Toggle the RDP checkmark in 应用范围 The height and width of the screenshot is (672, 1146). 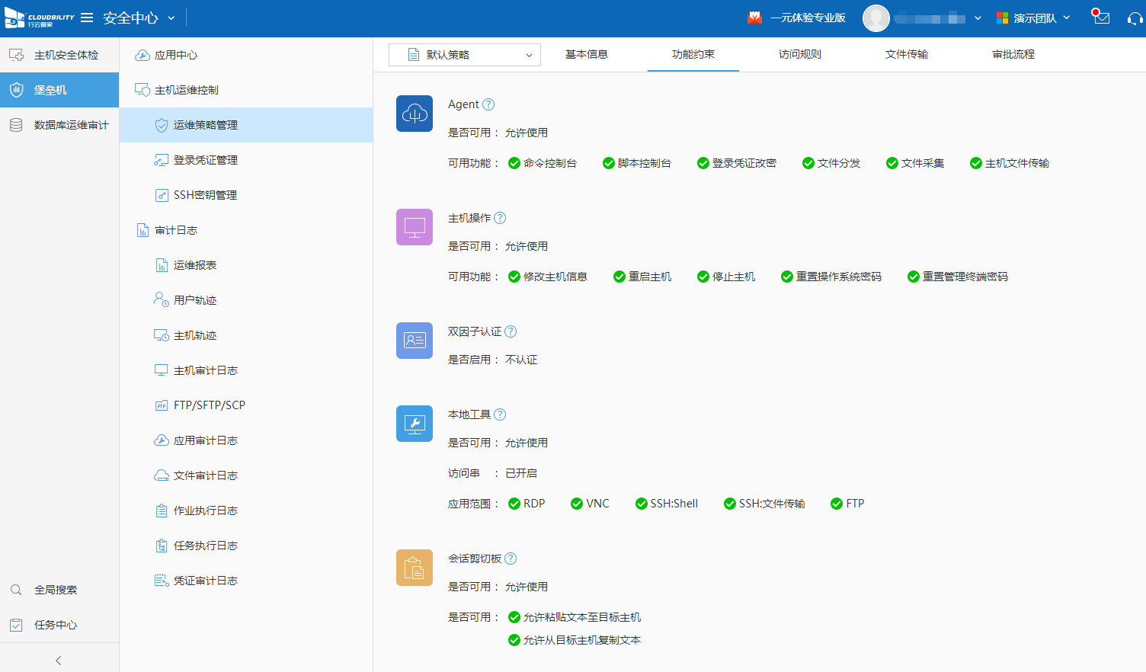click(x=514, y=504)
